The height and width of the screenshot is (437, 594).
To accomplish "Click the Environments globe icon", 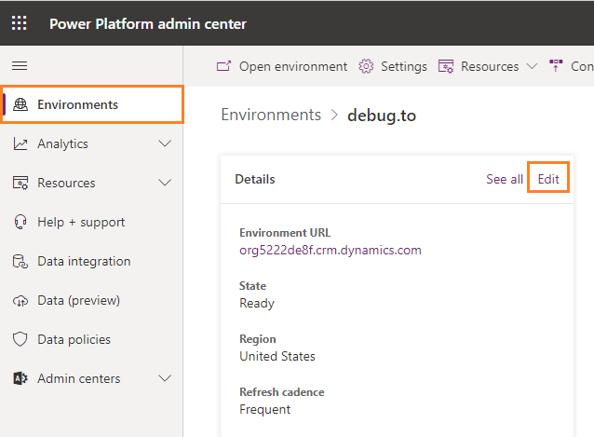I will [20, 104].
